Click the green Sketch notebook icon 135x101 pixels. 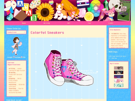coord(124,11)
